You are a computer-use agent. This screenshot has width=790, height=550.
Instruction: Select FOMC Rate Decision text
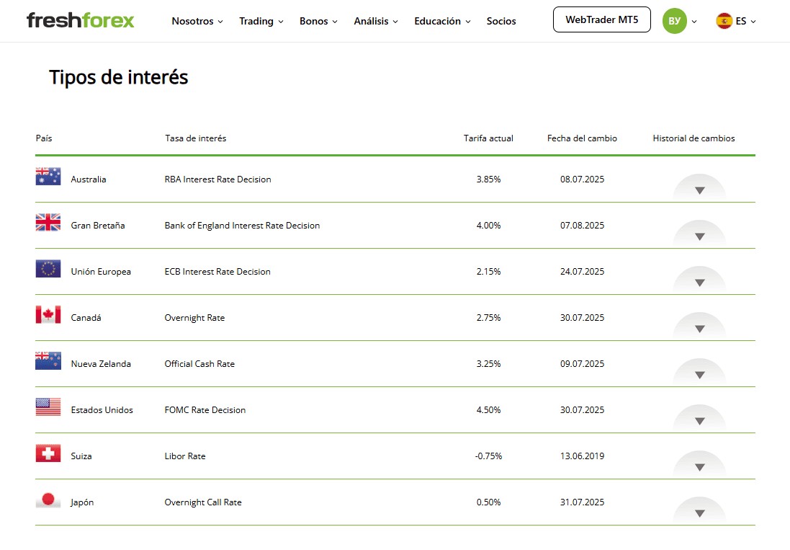pos(205,410)
